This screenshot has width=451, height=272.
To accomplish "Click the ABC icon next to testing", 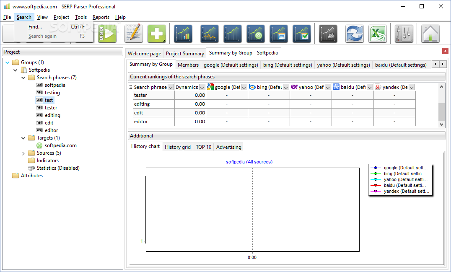I will pyautogui.click(x=39, y=93).
